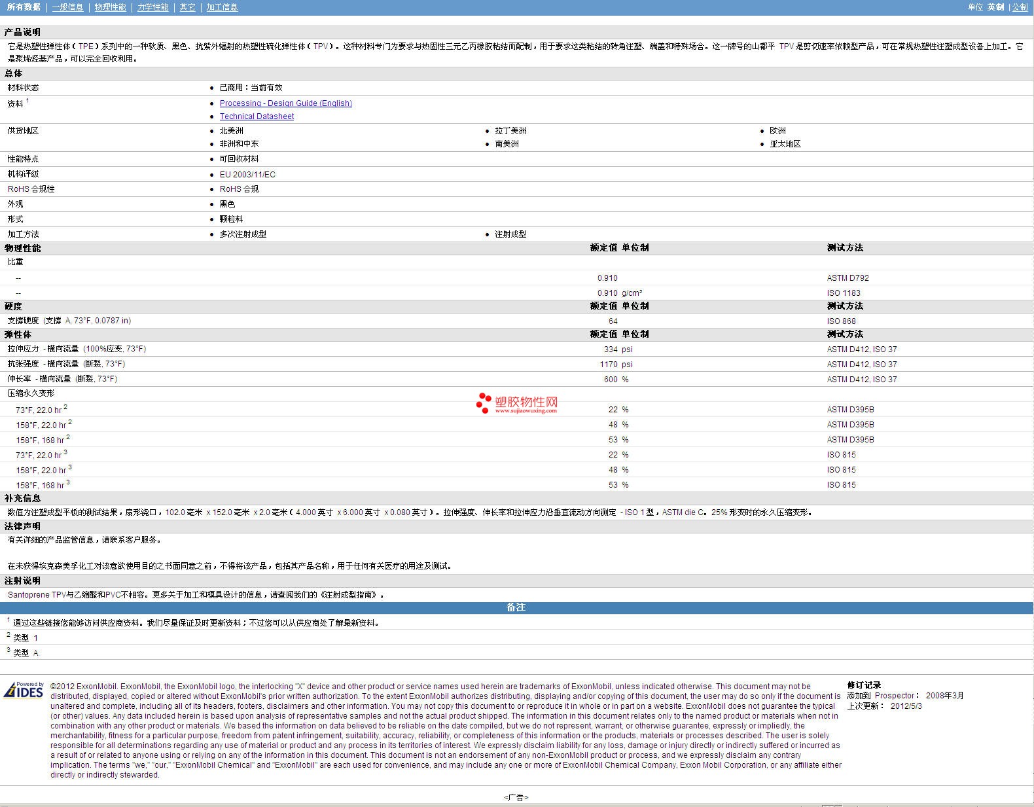Image resolution: width=1034 pixels, height=807 pixels.
Task: Select the 力学性能 tab
Action: pos(152,7)
